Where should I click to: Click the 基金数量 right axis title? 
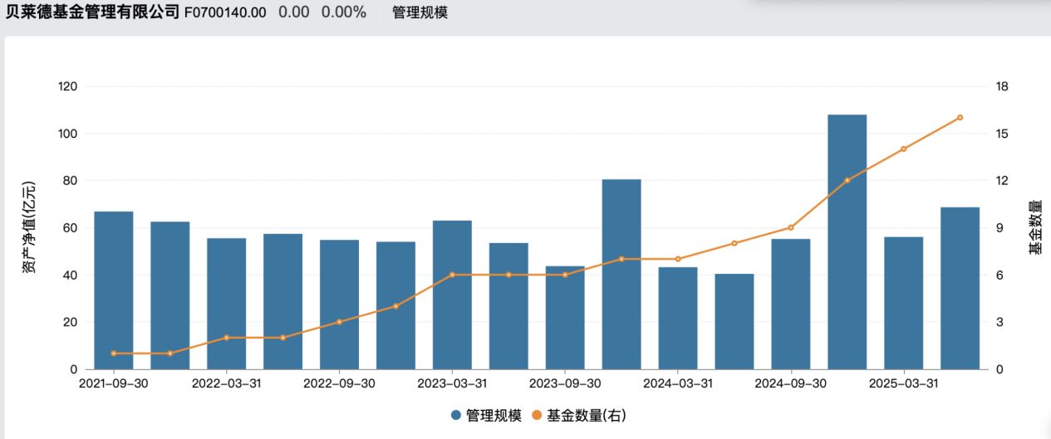tap(1034, 227)
